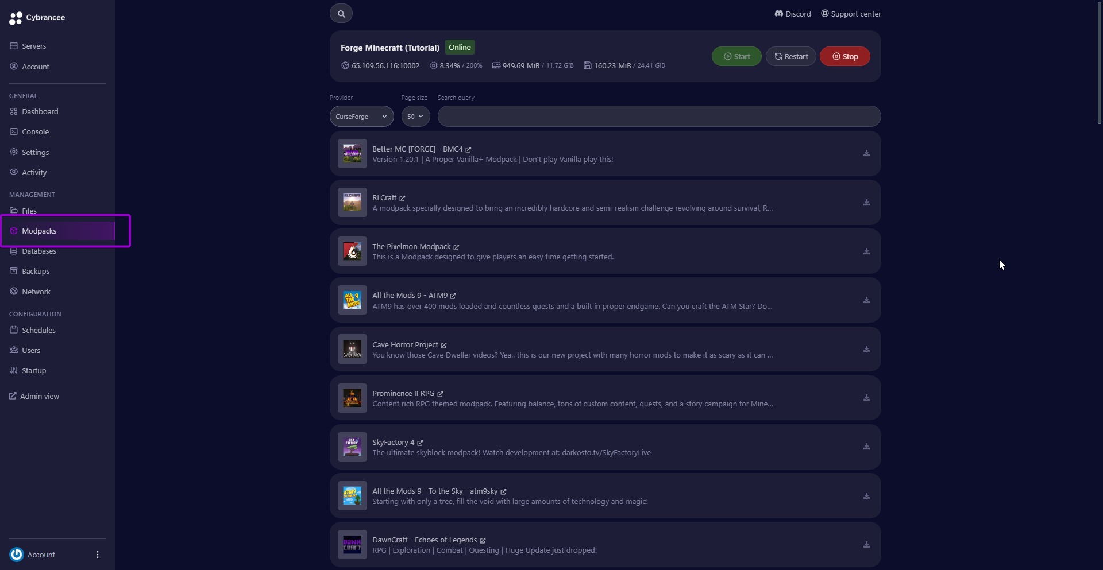Open the Databases section
Viewport: 1103px width, 570px height.
click(38, 251)
